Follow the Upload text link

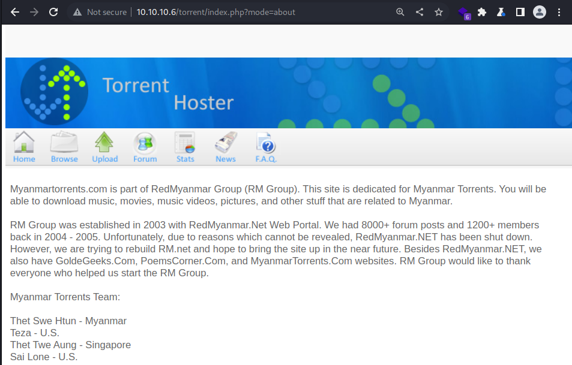(105, 159)
